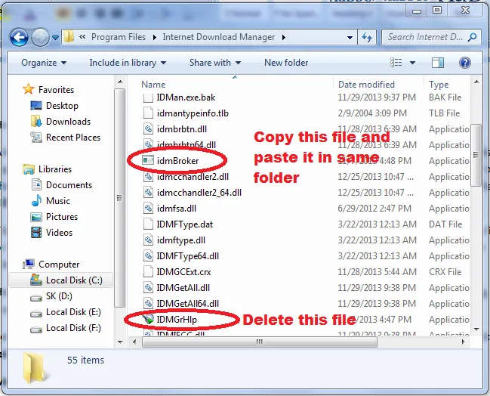
Task: Click the file list vertical scrollbar thumb
Action: [476, 155]
